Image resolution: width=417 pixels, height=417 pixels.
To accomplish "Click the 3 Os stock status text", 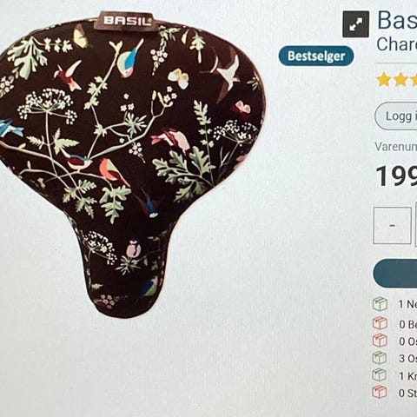I will pyautogui.click(x=407, y=359).
